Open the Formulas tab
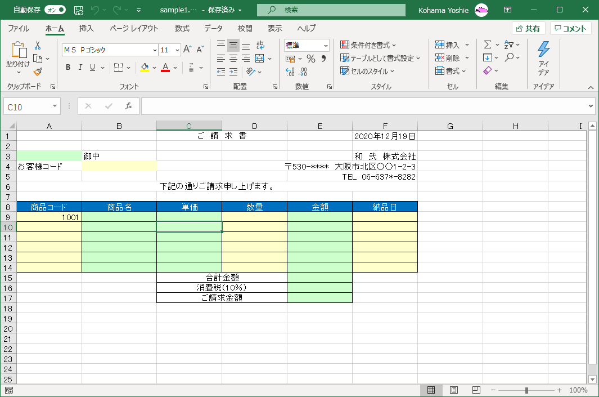Image resolution: width=599 pixels, height=397 pixels. point(182,28)
